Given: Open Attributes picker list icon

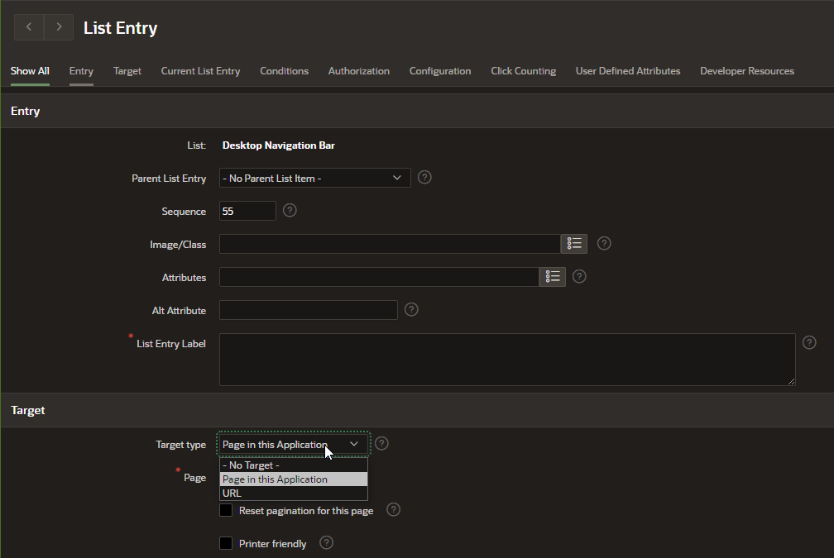Looking at the screenshot, I should click(x=552, y=276).
